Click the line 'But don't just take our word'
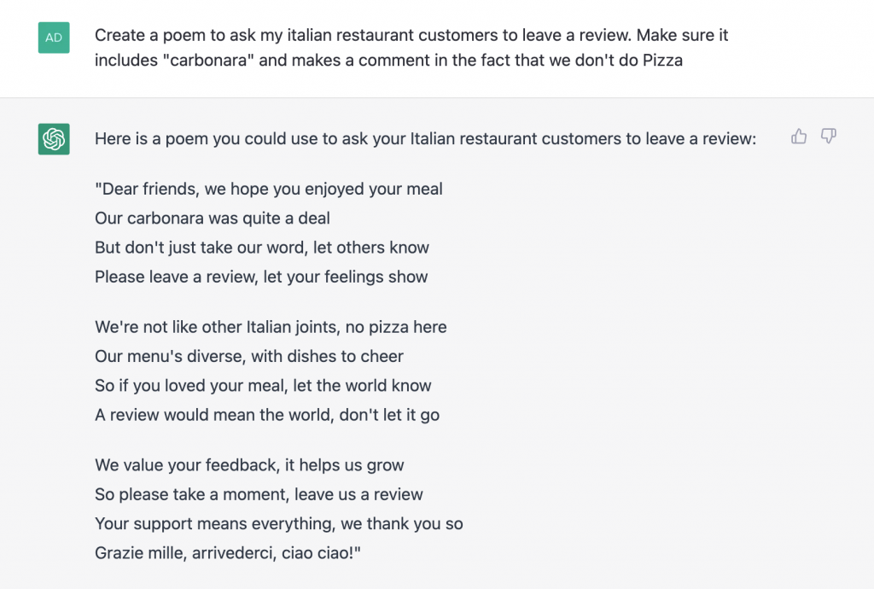This screenshot has width=874, height=589. point(262,248)
